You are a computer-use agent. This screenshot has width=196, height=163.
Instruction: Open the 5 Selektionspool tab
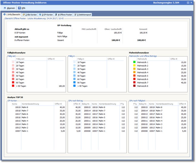click(x=83, y=14)
